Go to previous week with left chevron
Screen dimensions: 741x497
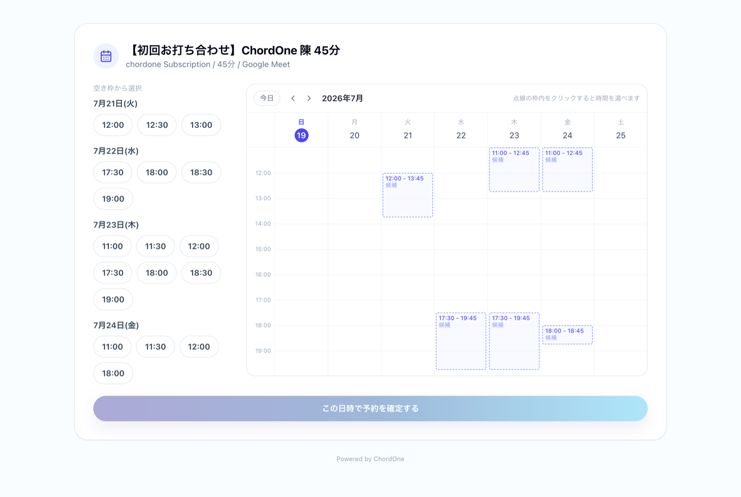point(293,98)
